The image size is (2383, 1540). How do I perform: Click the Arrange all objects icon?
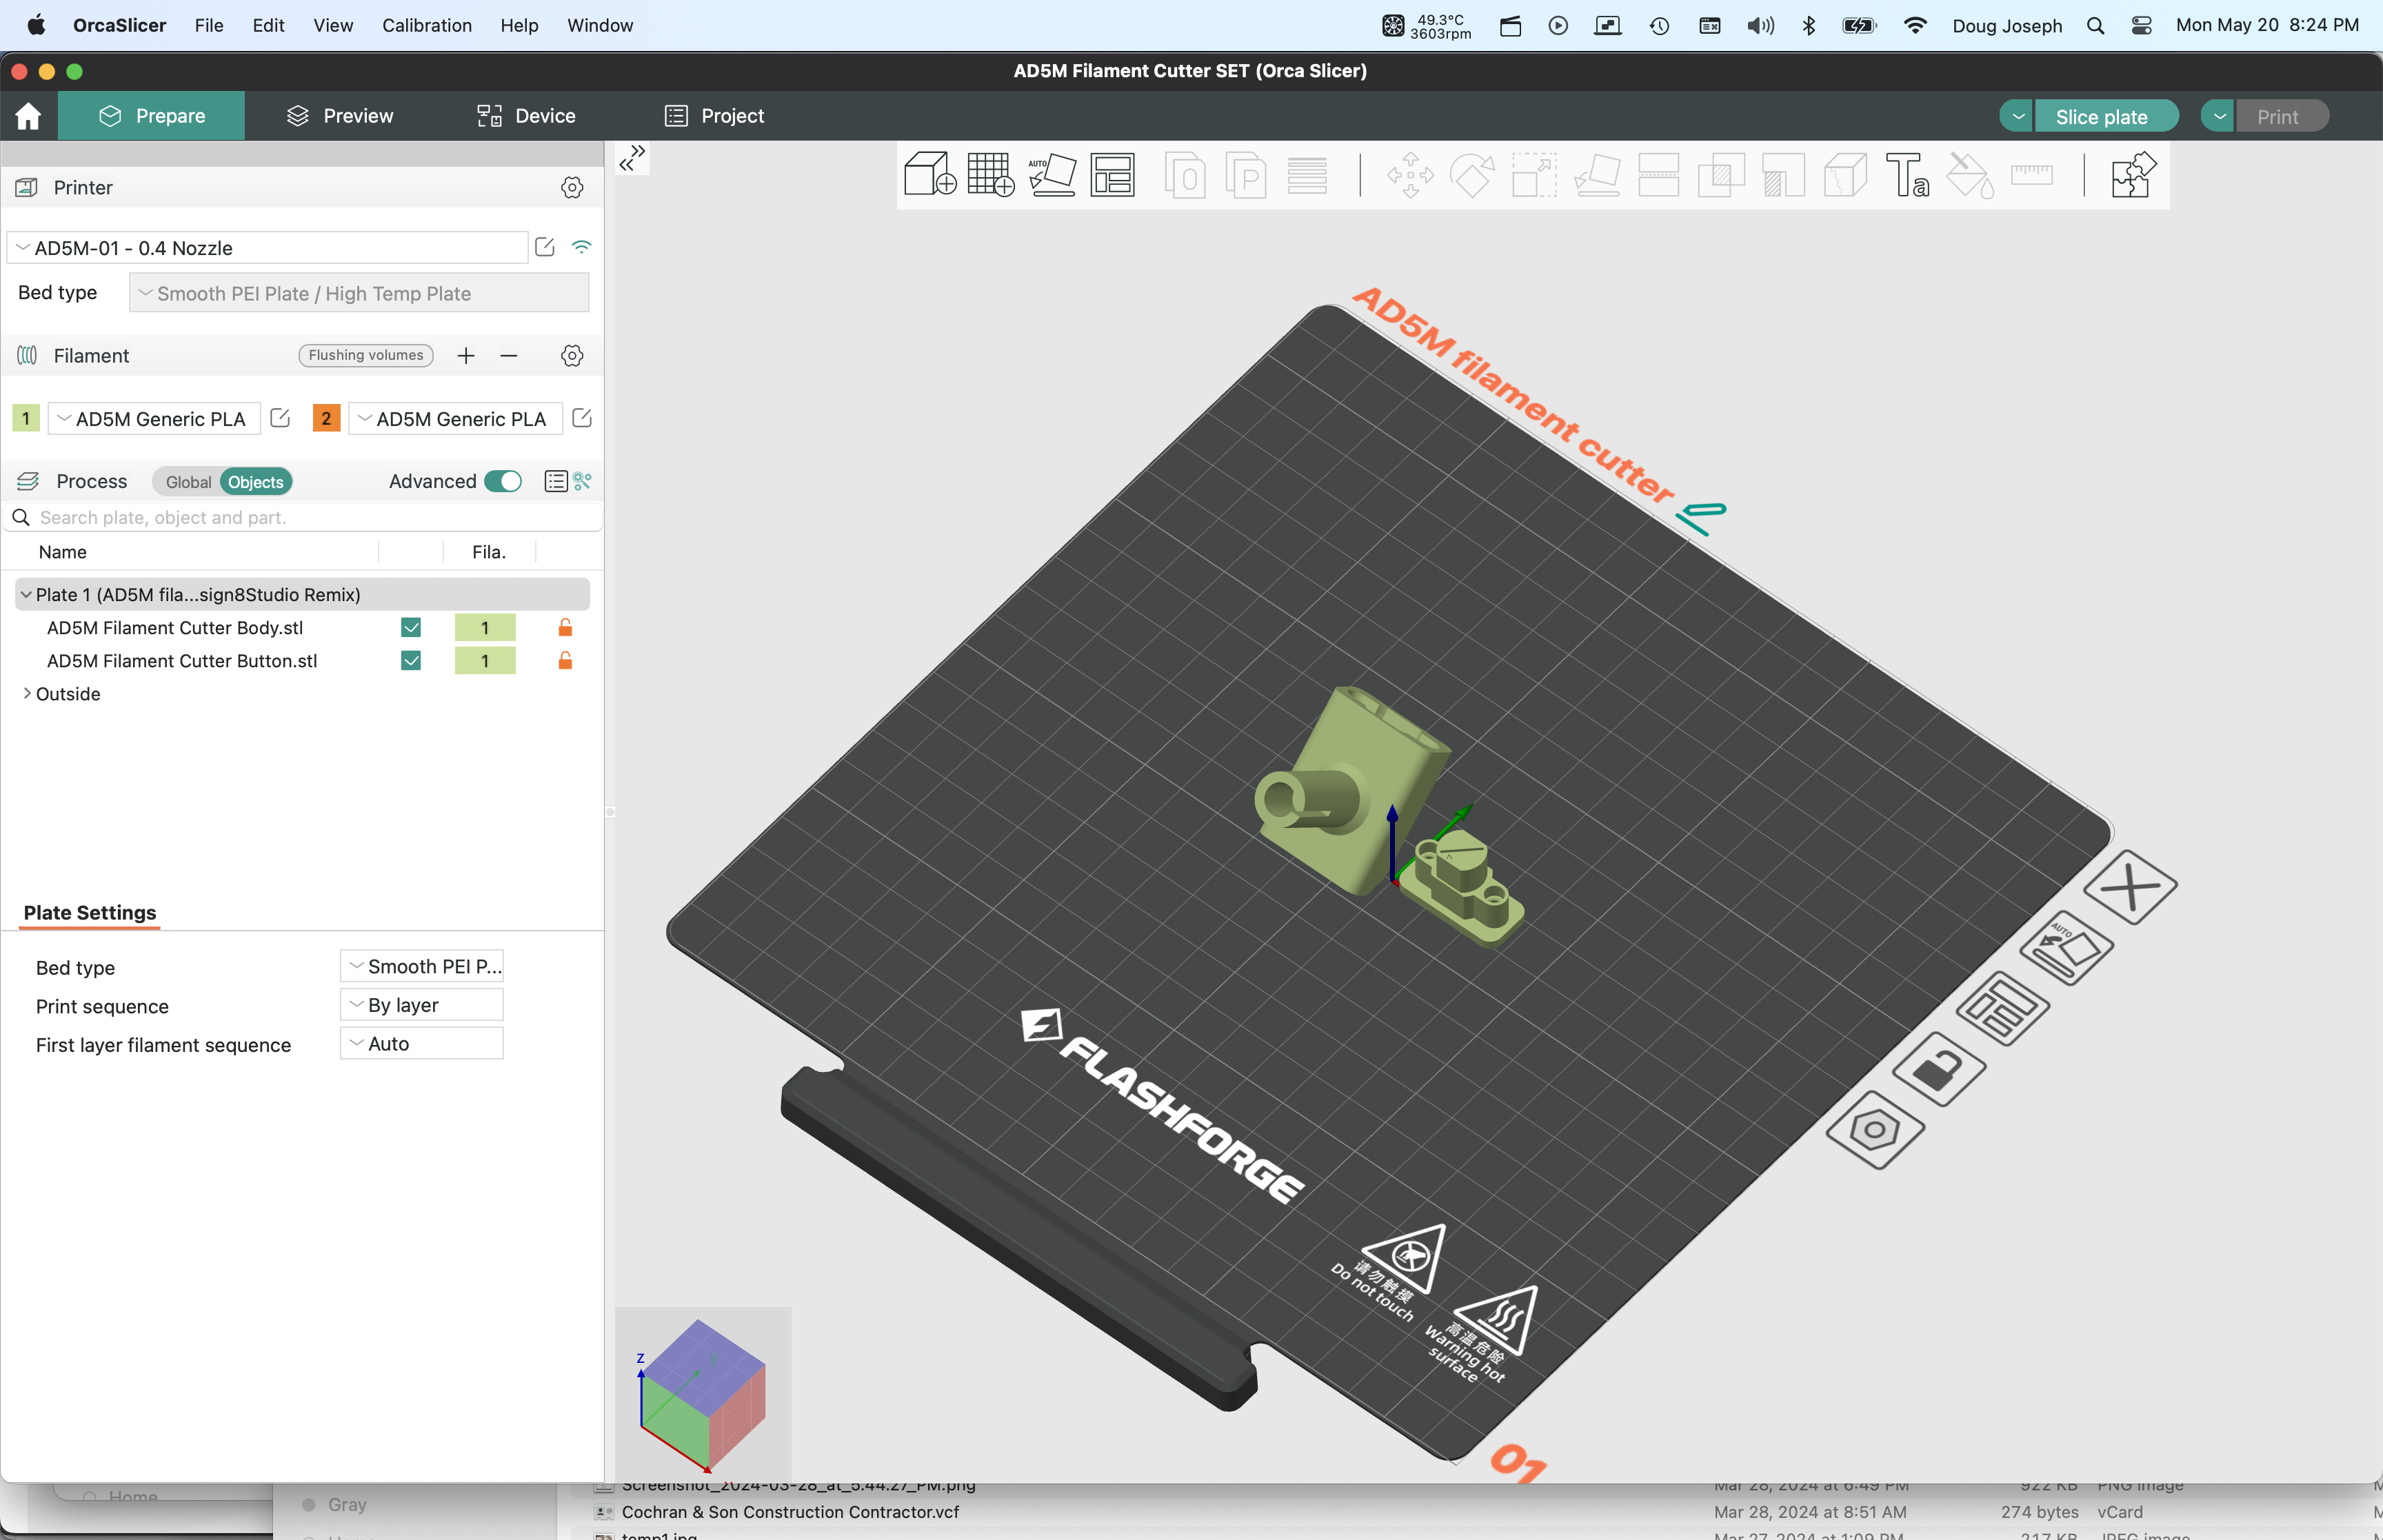(1112, 175)
